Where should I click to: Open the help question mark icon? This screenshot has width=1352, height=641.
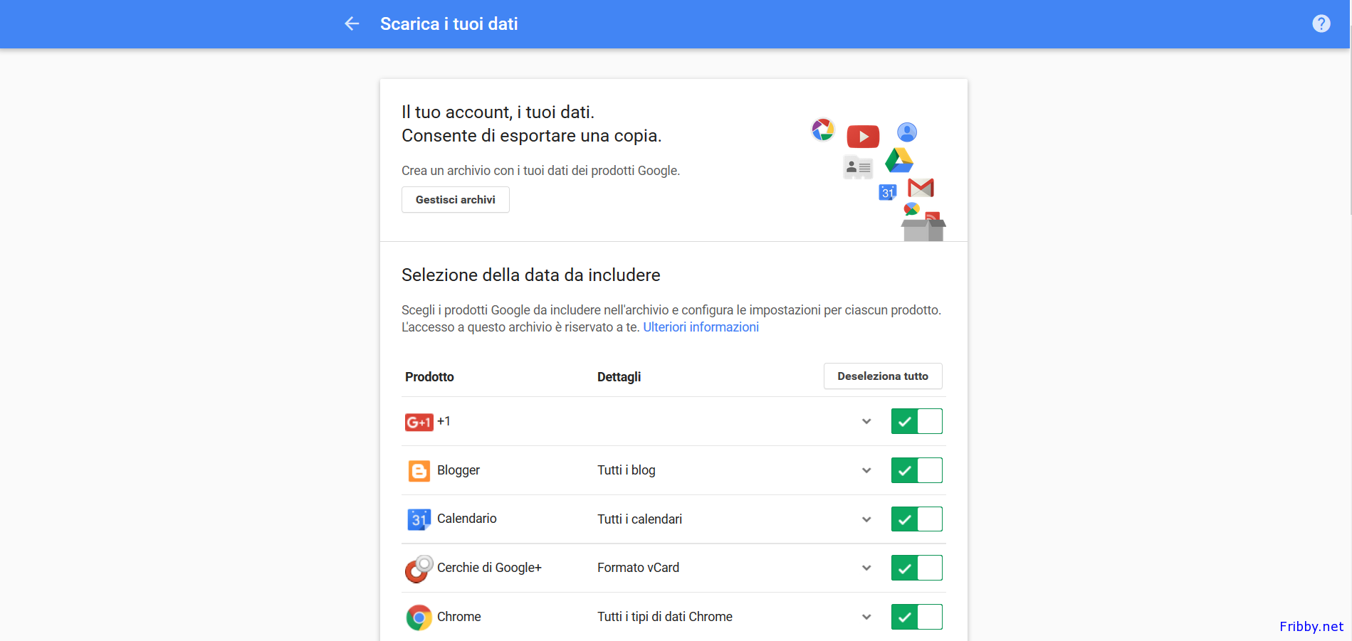[1321, 23]
